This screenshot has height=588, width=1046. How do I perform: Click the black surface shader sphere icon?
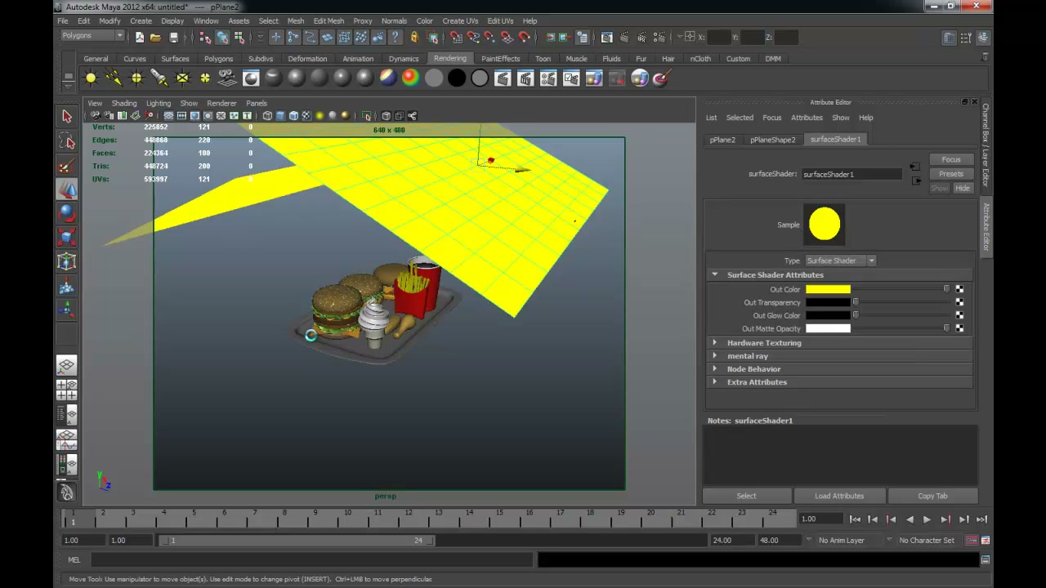point(457,78)
